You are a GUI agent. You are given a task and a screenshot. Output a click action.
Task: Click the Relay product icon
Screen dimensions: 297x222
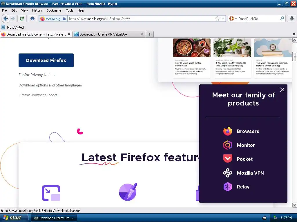pos(228,187)
